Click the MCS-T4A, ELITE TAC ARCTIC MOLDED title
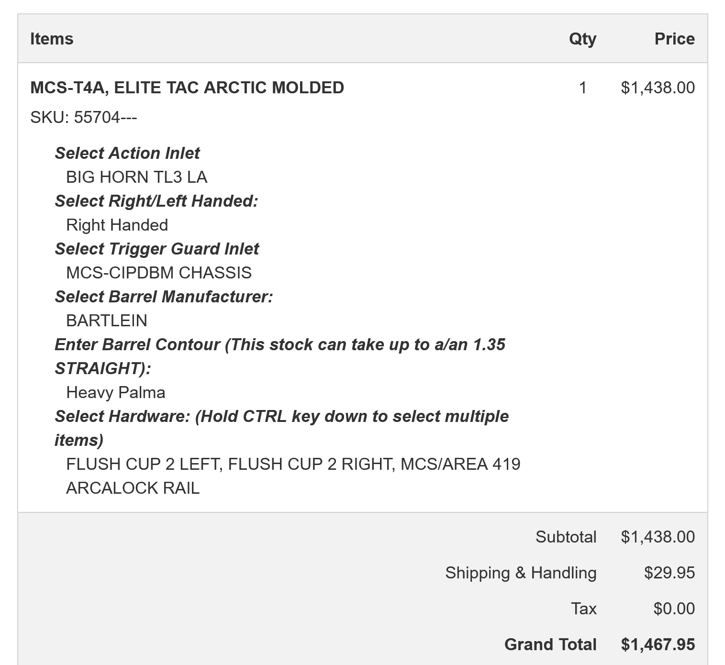Screen dimensions: 725x665 187,88
